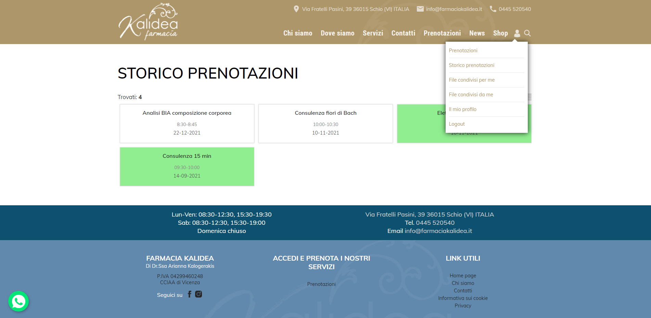Open the Shop navigation link
Screen dimensions: 651x318
point(500,33)
